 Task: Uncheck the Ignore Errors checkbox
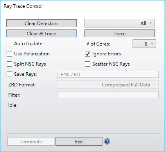(x=88, y=54)
